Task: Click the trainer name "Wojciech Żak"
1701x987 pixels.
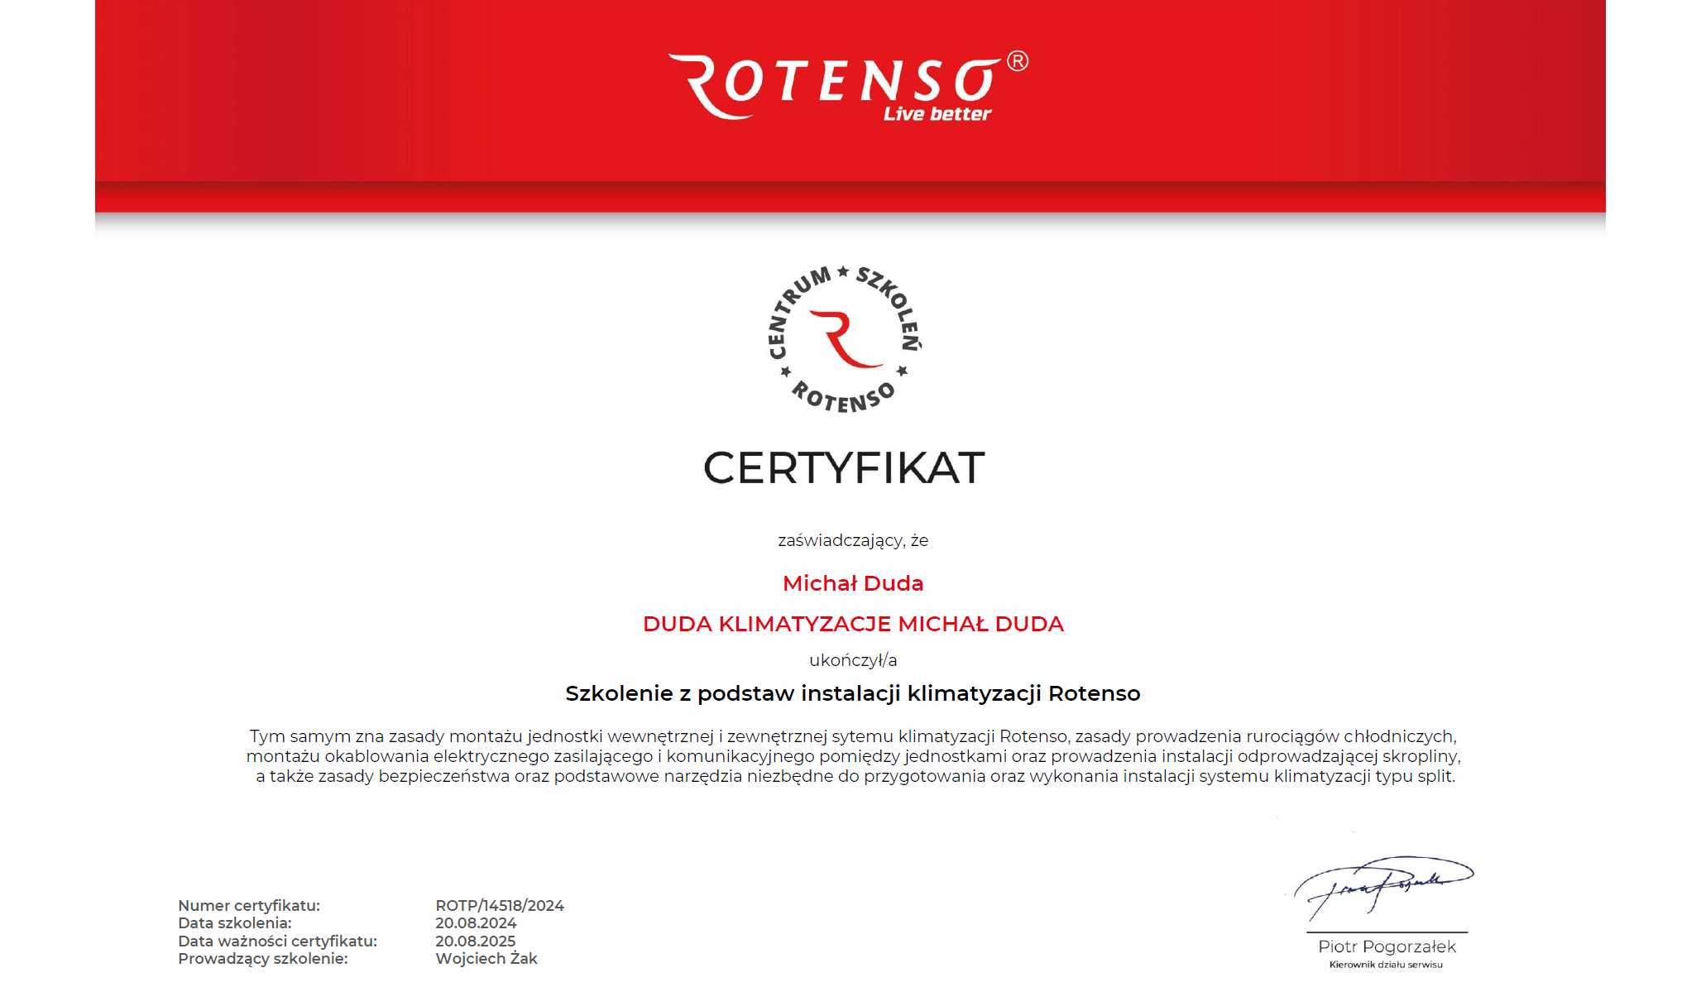Action: pos(486,958)
